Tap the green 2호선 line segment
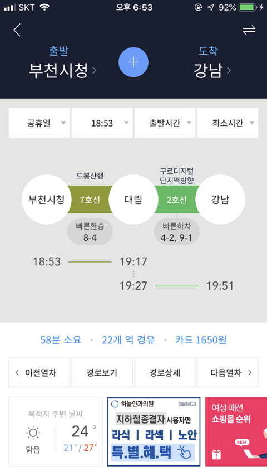Image resolution: width=267 pixels, height=476 pixels. tap(177, 200)
